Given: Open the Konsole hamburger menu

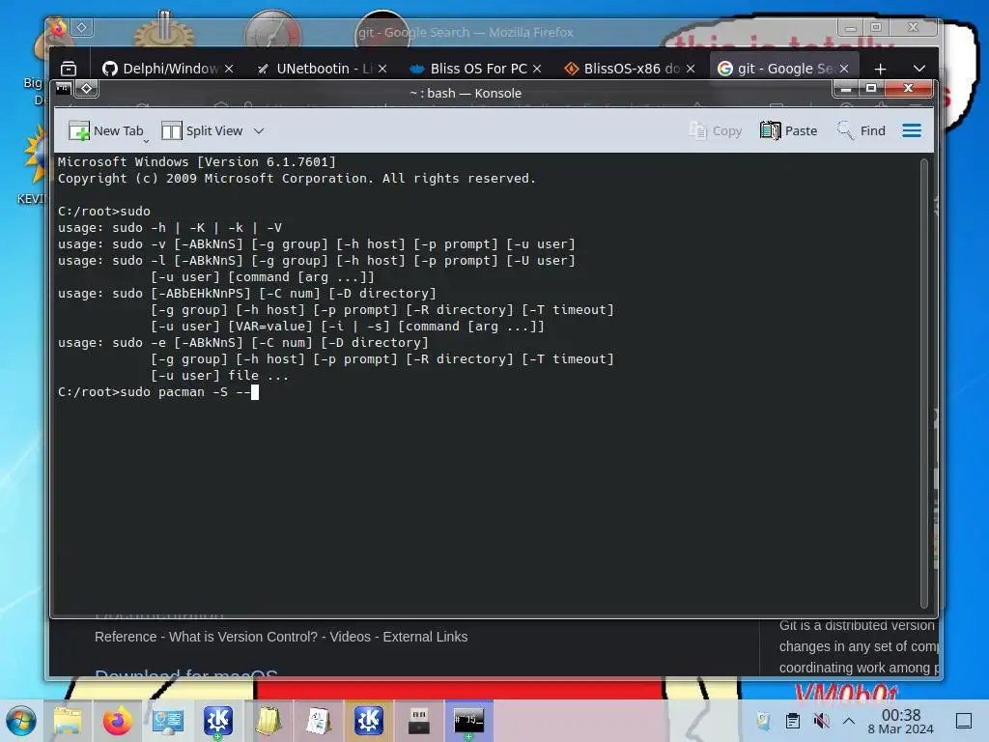Looking at the screenshot, I should 912,130.
